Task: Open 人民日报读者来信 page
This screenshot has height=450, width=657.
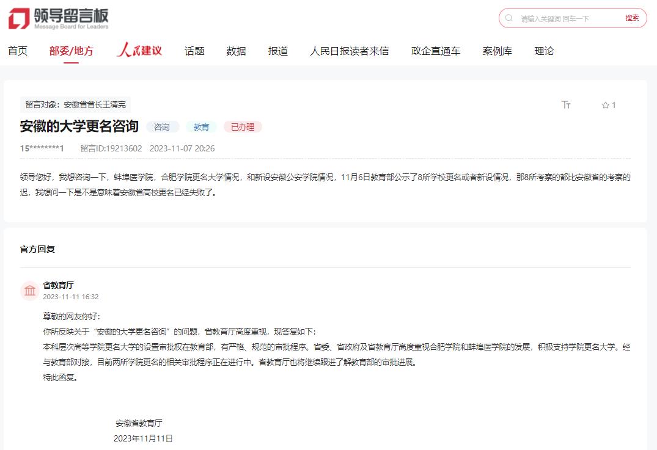Action: 349,51
